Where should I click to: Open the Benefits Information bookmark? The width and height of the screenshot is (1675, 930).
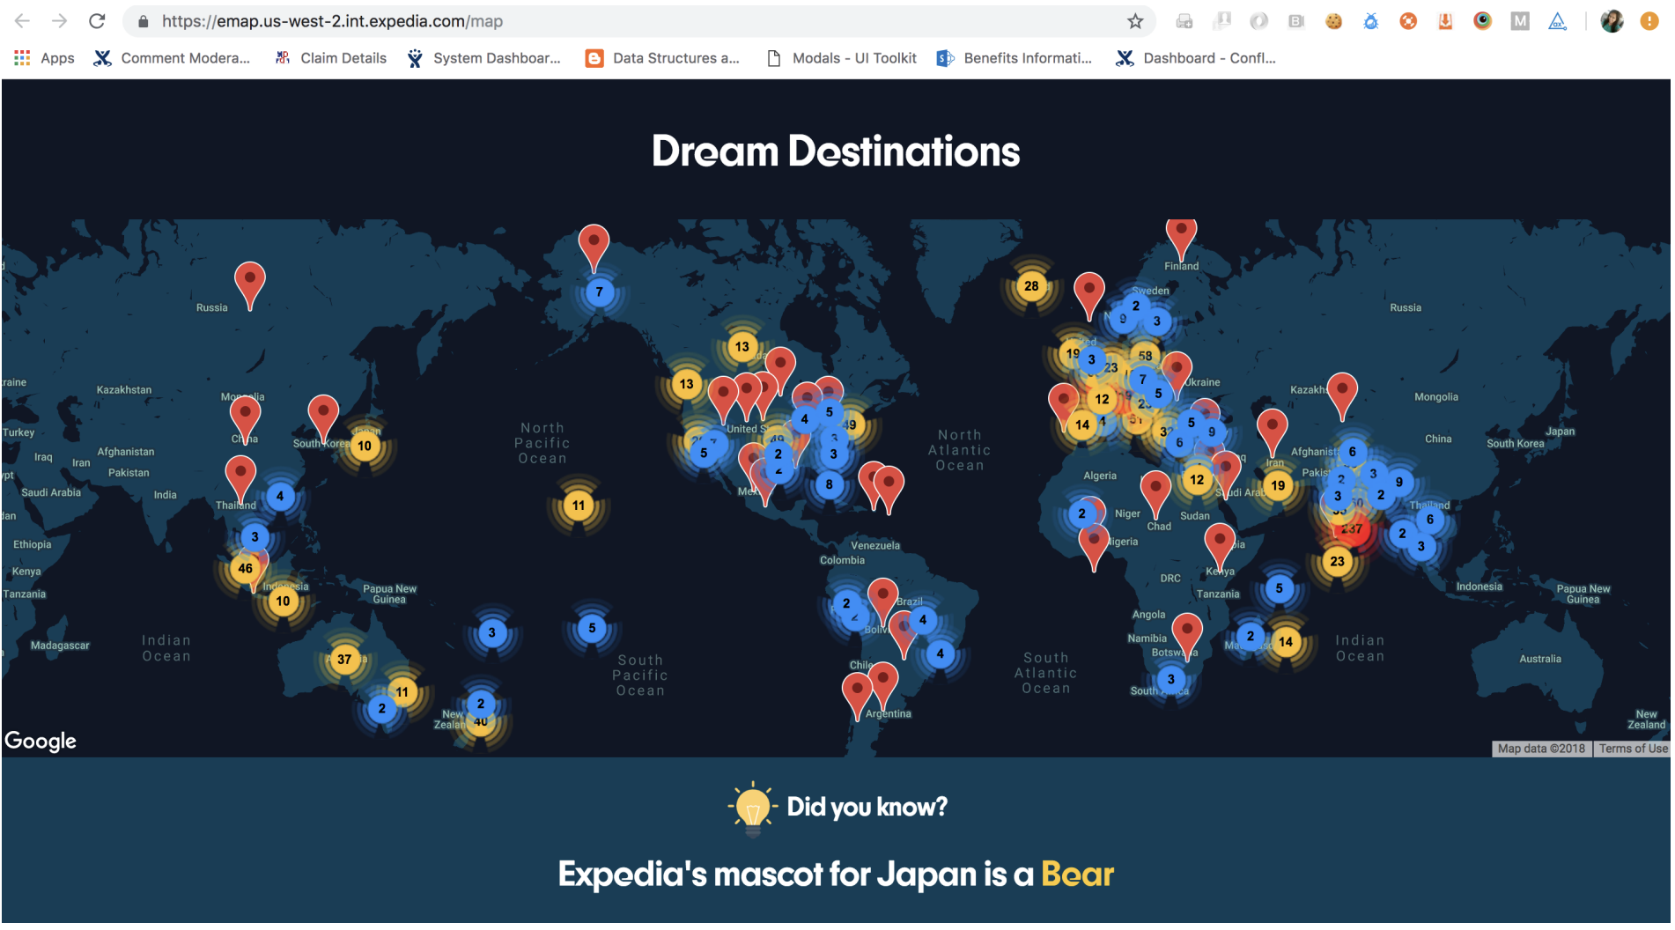click(1015, 58)
